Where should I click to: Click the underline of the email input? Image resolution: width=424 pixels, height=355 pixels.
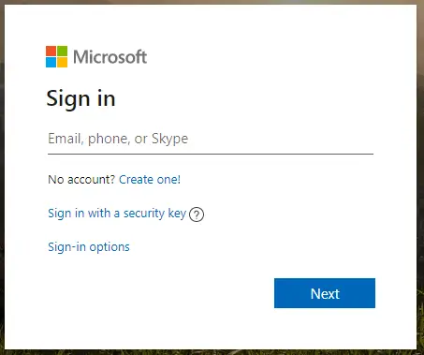point(211,154)
